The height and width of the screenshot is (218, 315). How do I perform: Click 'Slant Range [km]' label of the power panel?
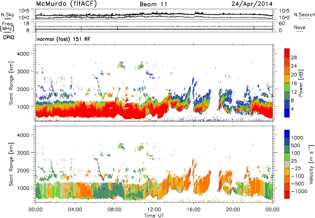tap(11, 83)
